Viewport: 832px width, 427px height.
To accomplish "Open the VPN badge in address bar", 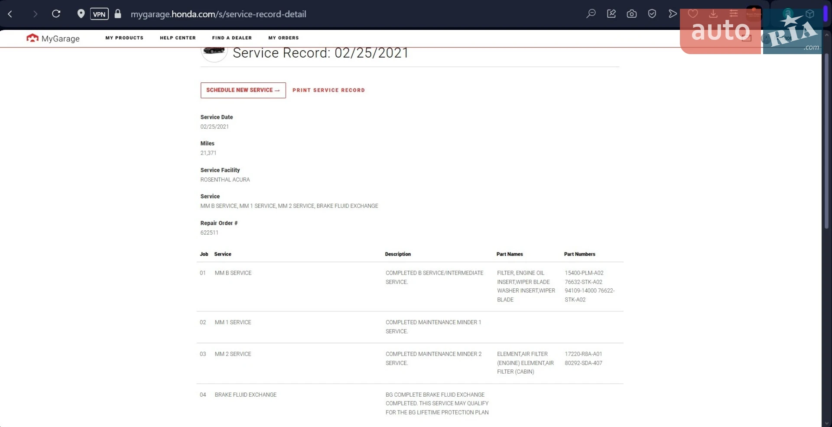I will click(99, 14).
